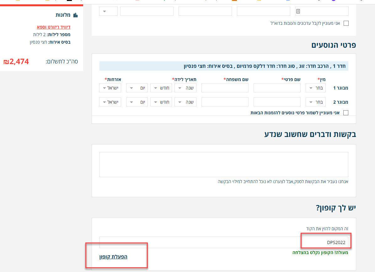The image size is (375, 272).
Task: Activate the coupon via הפעלת קופון link
Action: 113,257
